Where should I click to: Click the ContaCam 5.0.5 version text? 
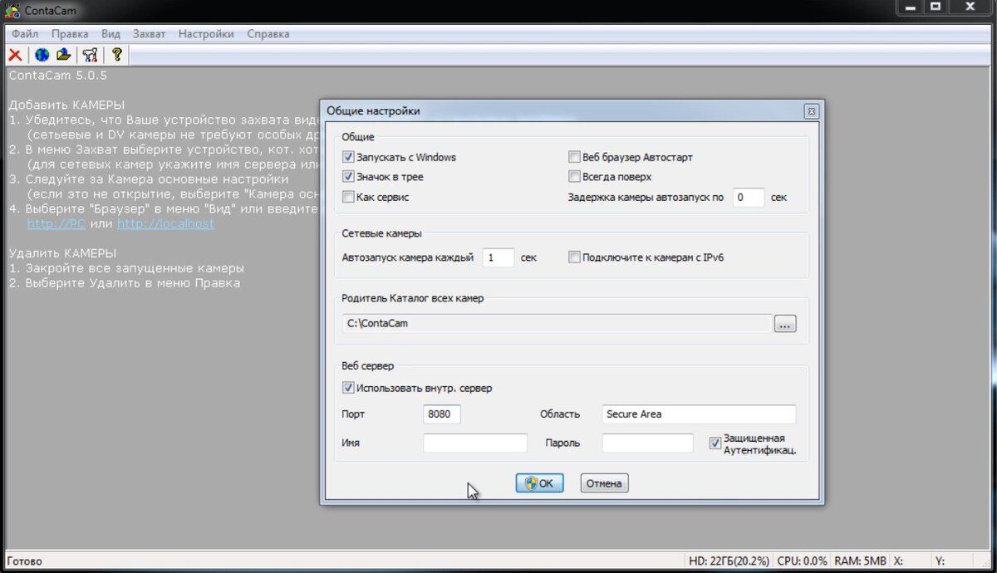[x=58, y=76]
